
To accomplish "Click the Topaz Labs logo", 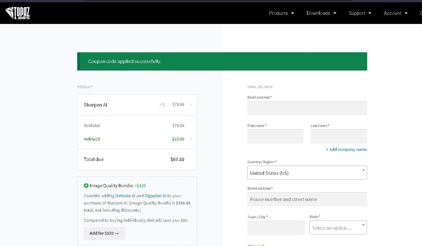I will tap(17, 13).
